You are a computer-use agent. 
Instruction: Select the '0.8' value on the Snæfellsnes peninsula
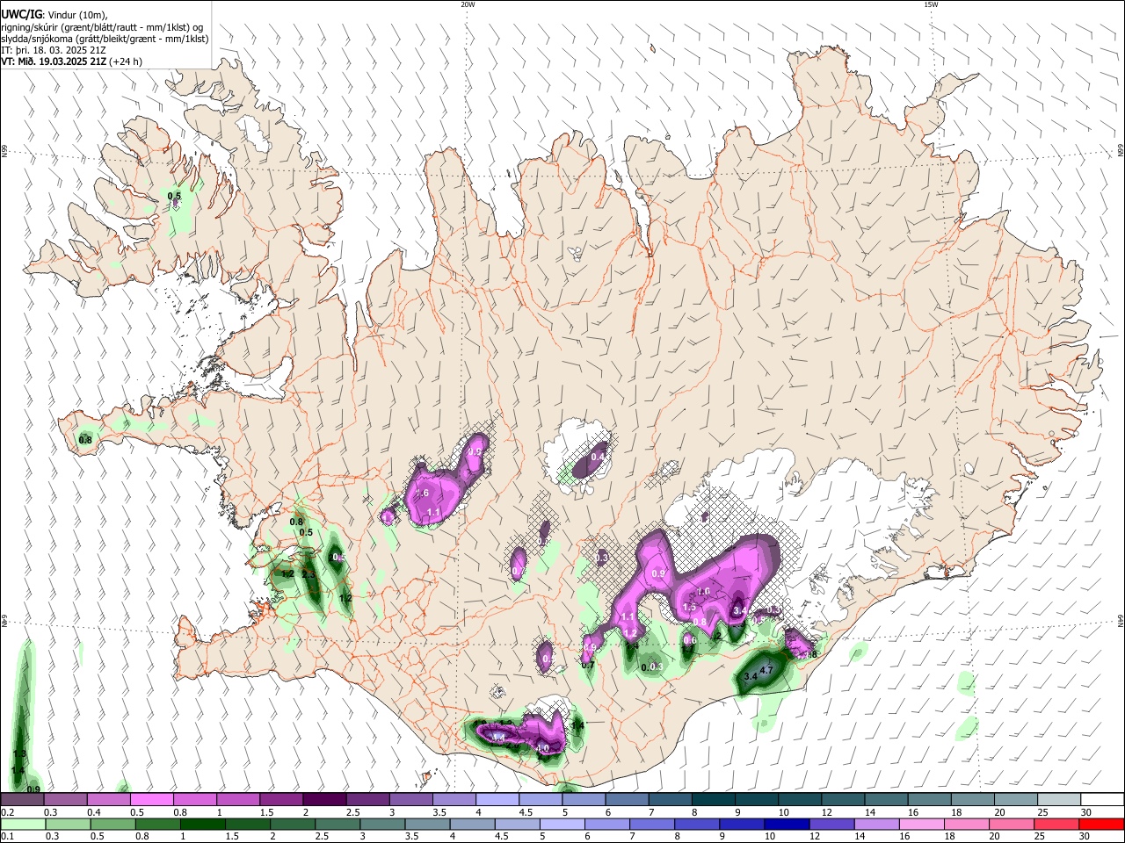point(85,440)
